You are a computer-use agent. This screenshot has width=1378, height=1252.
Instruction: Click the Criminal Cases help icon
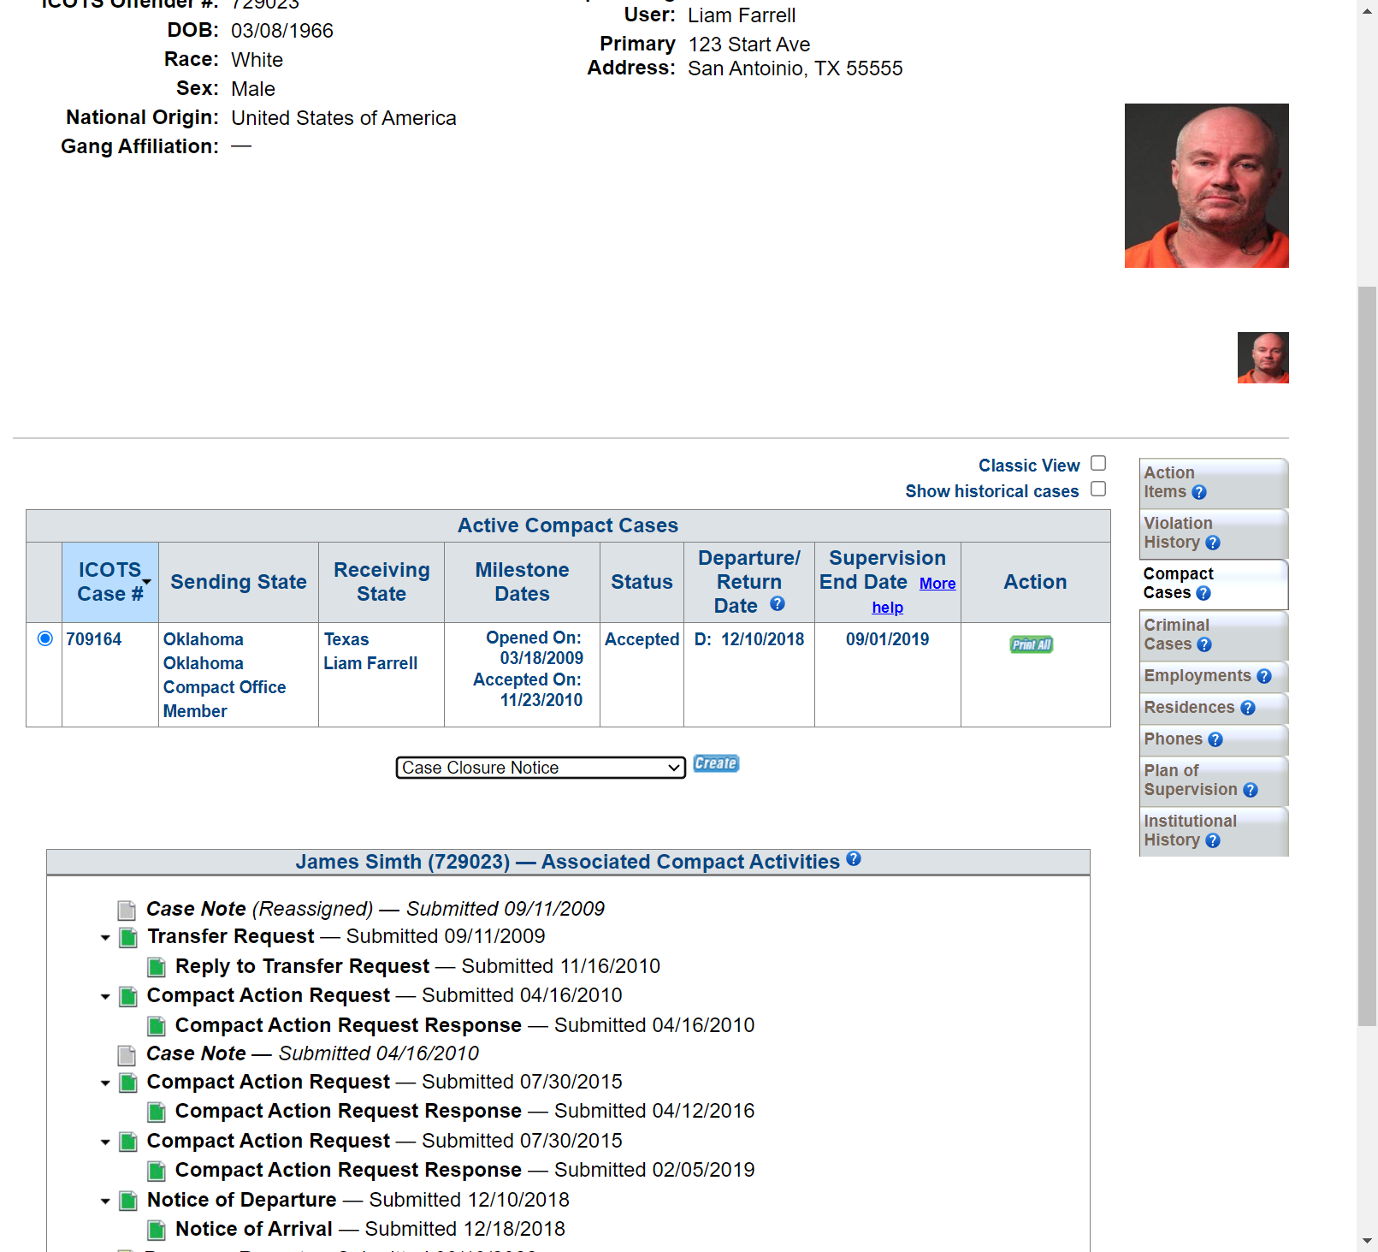click(x=1204, y=644)
